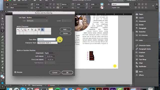Screen dimensions: 160x90
Task: Select the Selection tool arrow
Action: pyautogui.click(x=2, y=15)
